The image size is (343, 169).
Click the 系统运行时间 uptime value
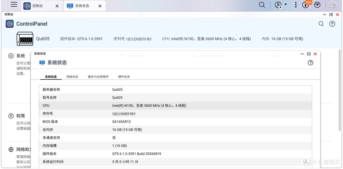pos(125,162)
